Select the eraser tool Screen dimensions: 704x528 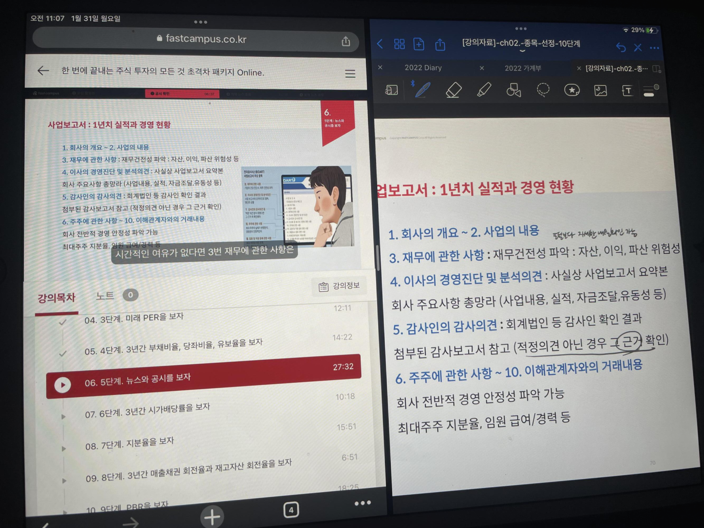click(x=453, y=90)
